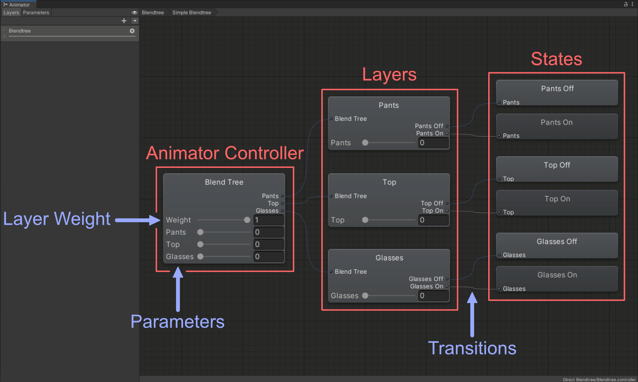Click the Blend Tree input port on the Pants node
The image size is (638, 382).
pos(331,119)
